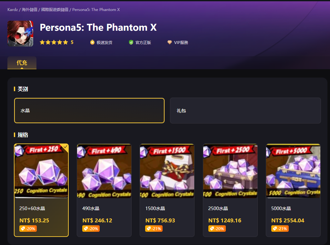The width and height of the screenshot is (330, 245).
Task: Click the NT$ 246.12 price
Action: coord(97,220)
